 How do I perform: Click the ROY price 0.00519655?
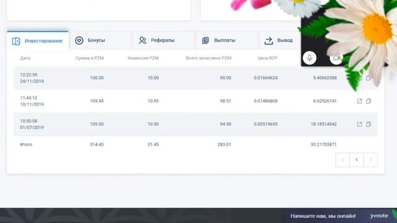click(265, 124)
